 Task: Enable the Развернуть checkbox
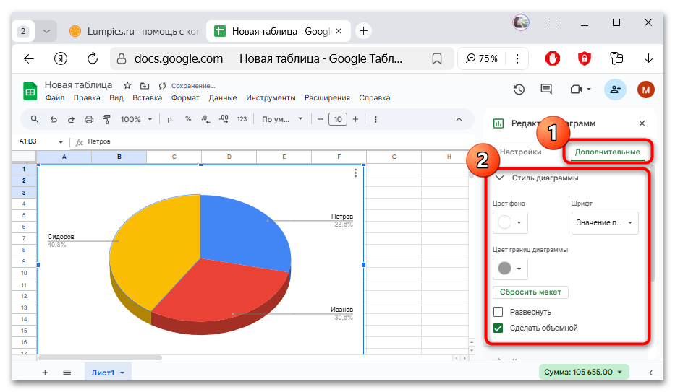(x=498, y=312)
